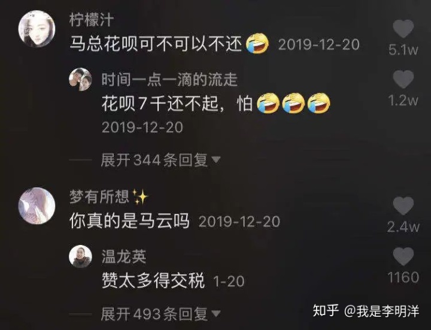Select reply text 赞太多得交税
The height and width of the screenshot is (330, 431).
(153, 280)
